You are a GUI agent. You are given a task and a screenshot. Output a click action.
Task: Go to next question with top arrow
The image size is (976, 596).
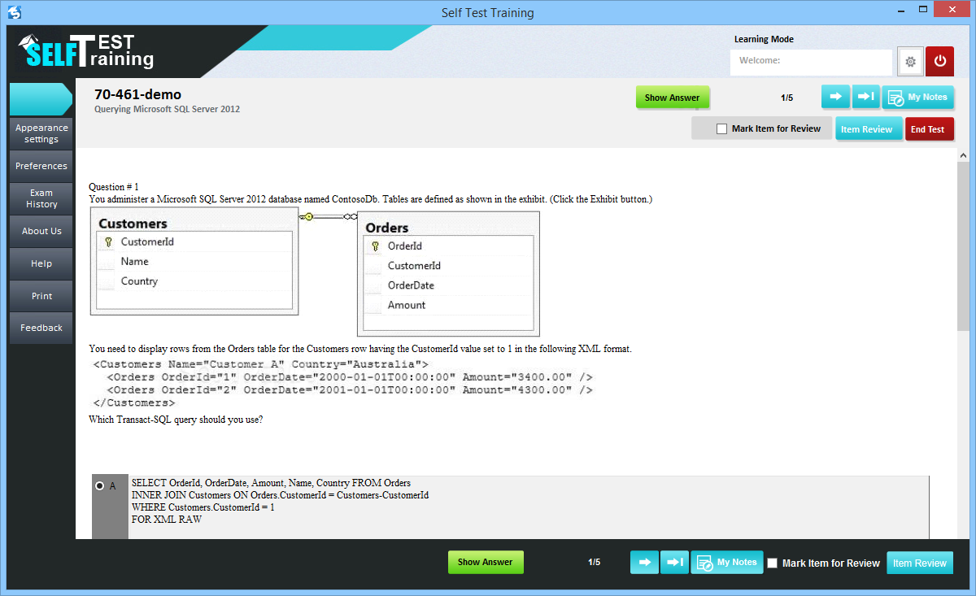tap(835, 97)
